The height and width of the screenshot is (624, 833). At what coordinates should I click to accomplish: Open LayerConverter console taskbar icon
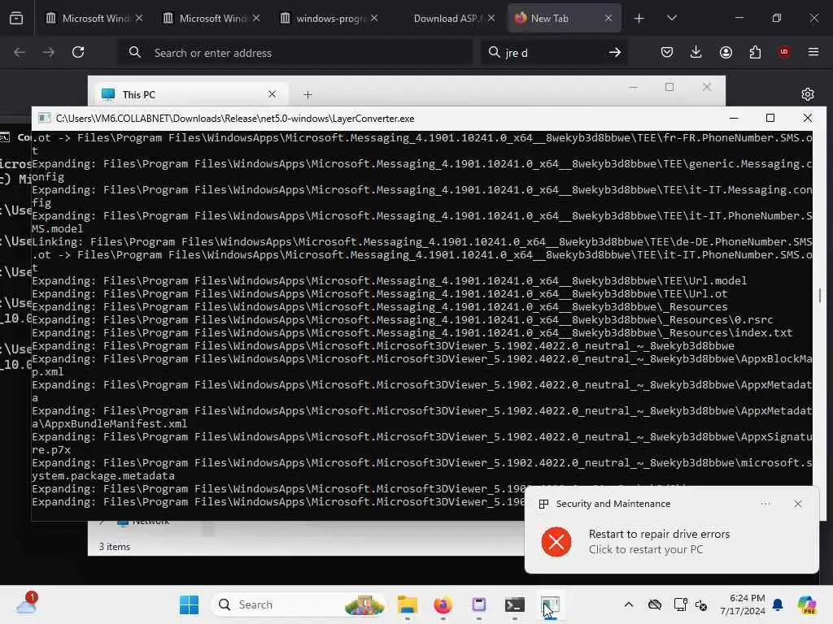pos(551,604)
